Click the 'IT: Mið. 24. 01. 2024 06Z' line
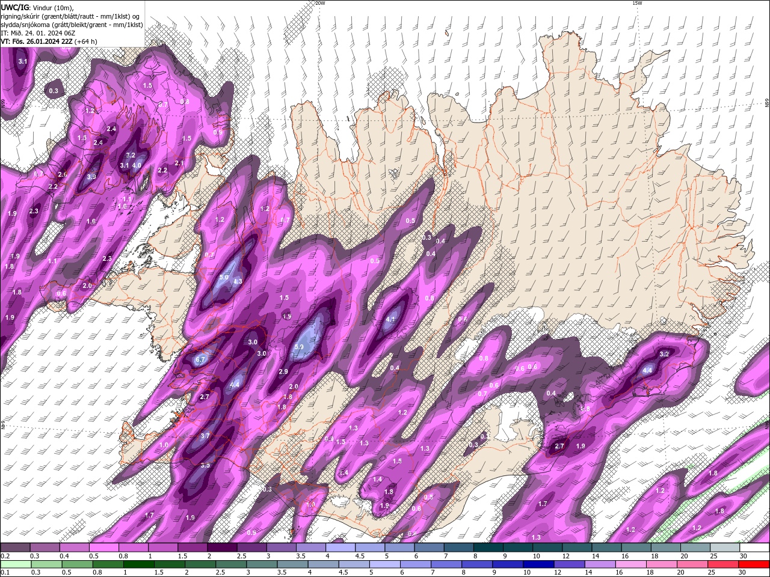This screenshot has height=577, width=770. [38, 33]
